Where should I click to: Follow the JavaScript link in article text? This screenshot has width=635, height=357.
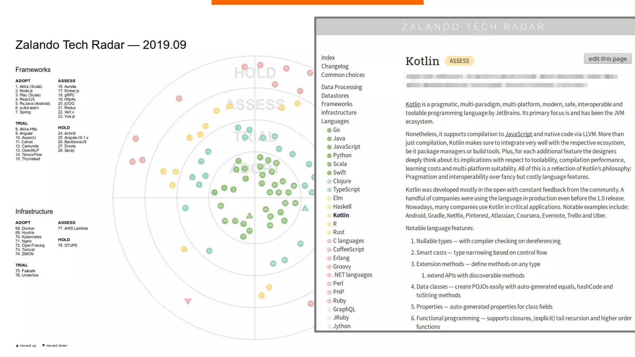(518, 134)
